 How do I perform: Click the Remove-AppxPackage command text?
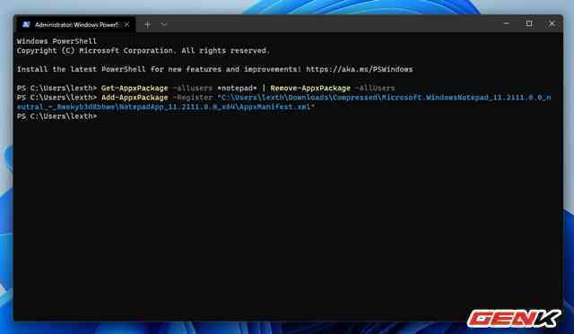[310, 88]
